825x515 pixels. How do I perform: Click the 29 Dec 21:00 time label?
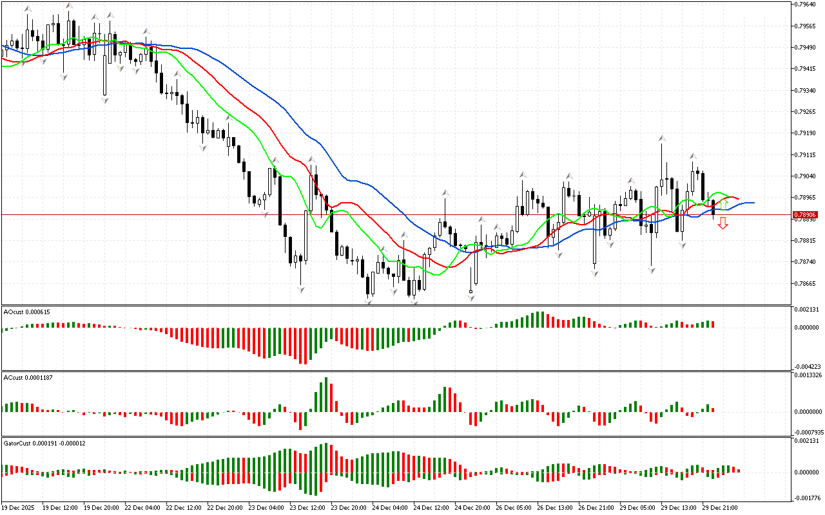point(719,507)
